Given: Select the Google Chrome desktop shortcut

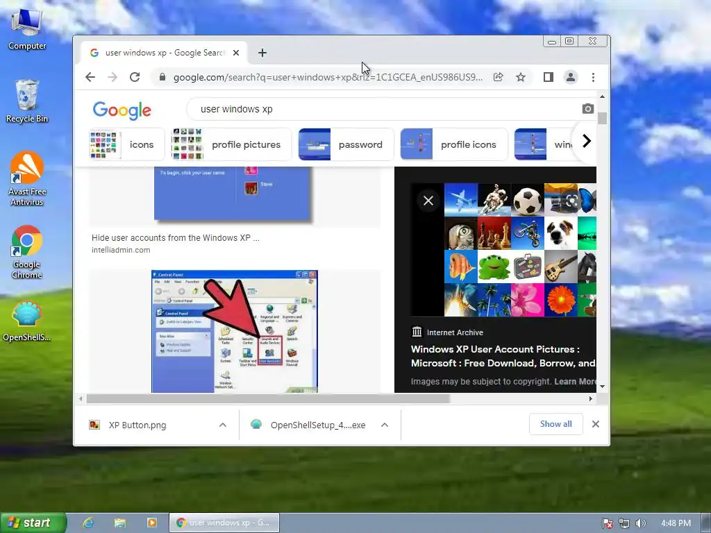Looking at the screenshot, I should (x=27, y=252).
